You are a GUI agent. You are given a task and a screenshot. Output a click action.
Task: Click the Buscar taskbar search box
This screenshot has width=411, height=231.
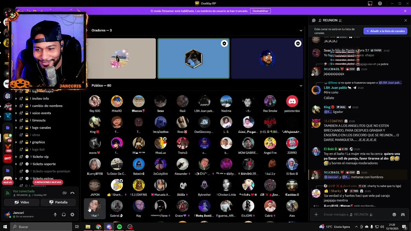pyautogui.click(x=41, y=227)
